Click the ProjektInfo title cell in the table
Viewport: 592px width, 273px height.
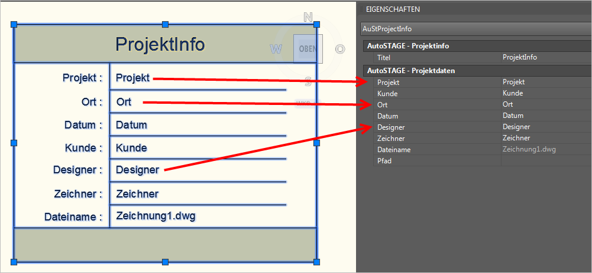(160, 44)
